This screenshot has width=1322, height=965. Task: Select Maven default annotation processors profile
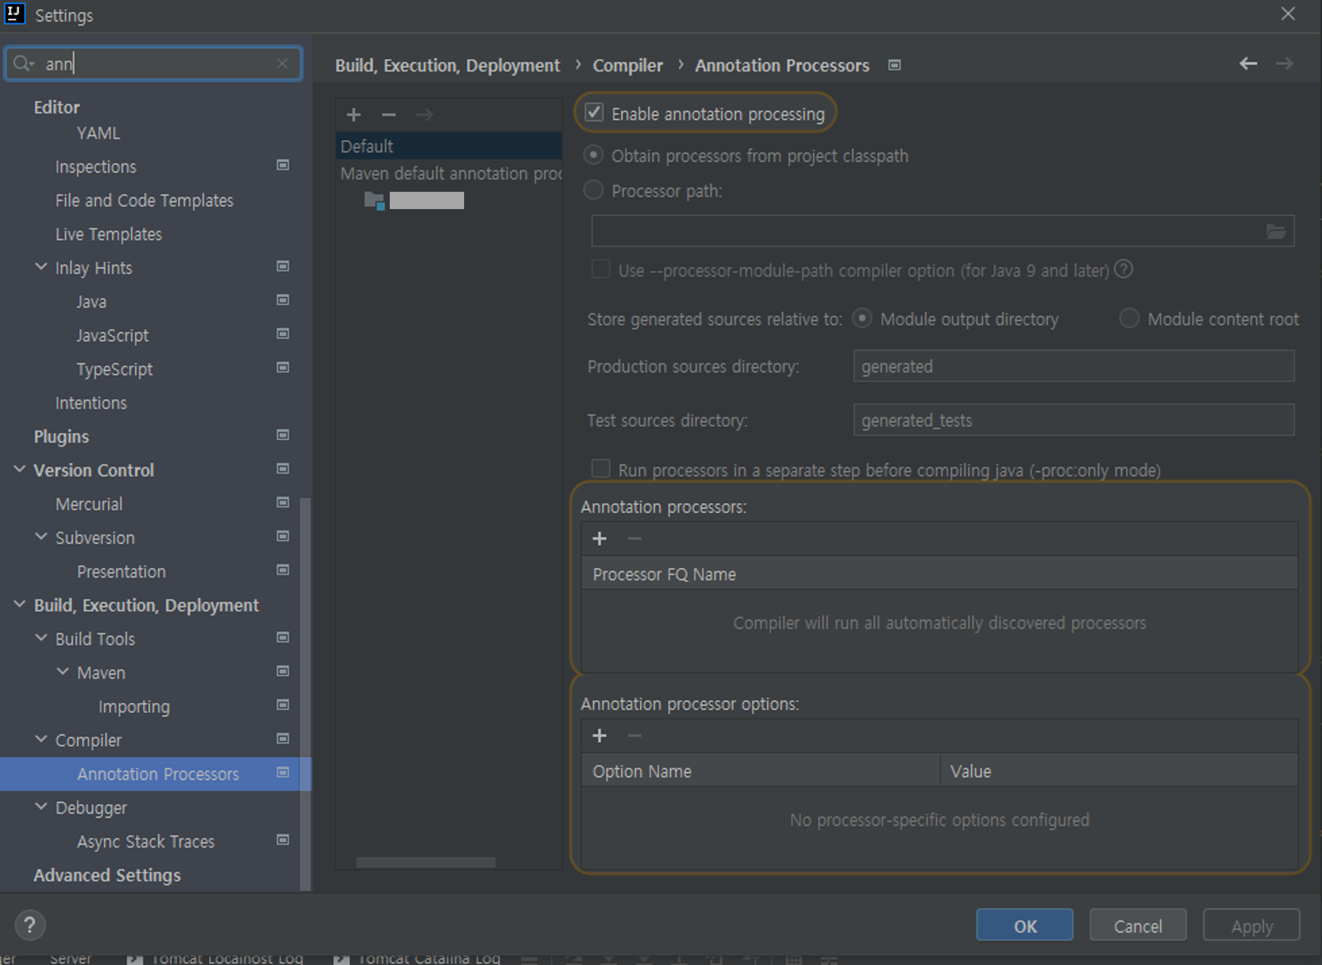point(450,174)
